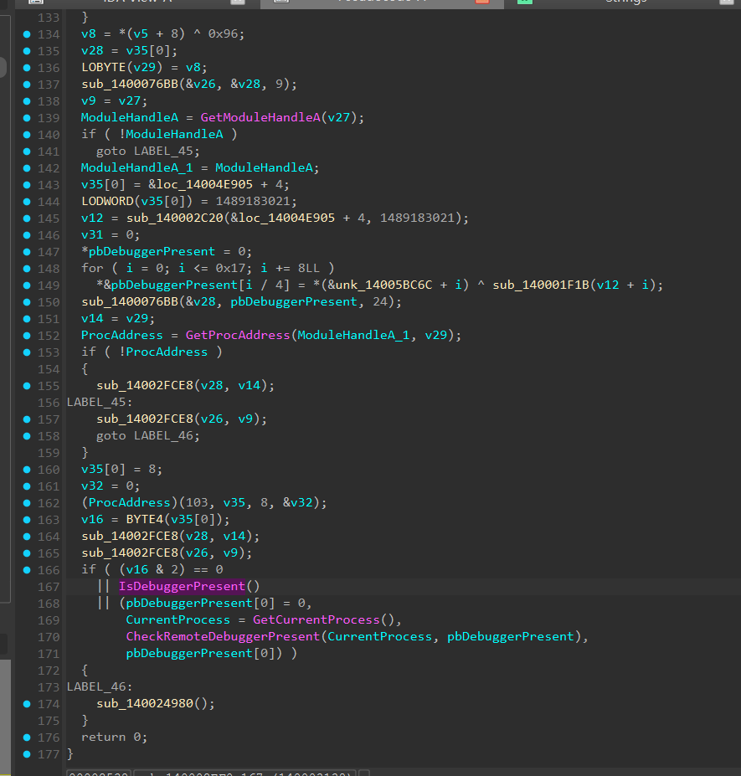
Task: Set breakpoint at line 152 dot
Action: (x=27, y=336)
